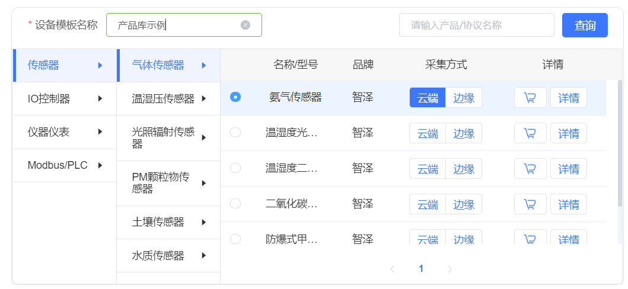
Task: Click cart icon for 温湿度光 row
Action: point(530,133)
